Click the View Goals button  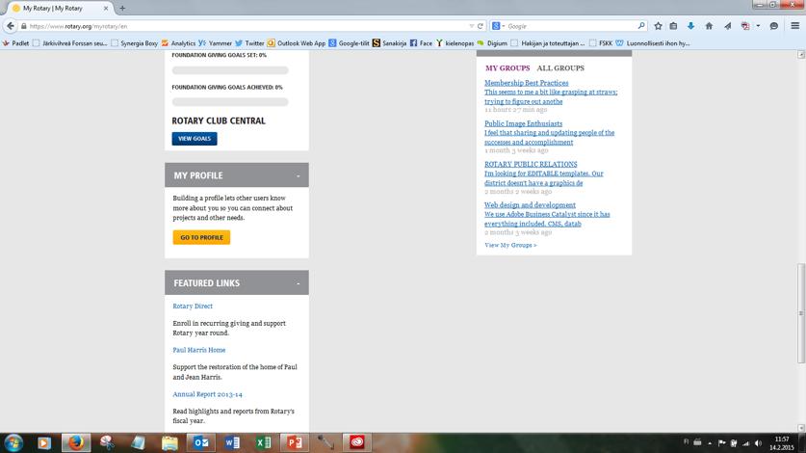click(x=195, y=139)
